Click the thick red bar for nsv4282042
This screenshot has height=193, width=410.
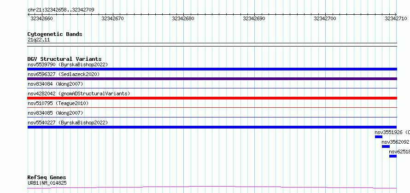pyautogui.click(x=212, y=98)
